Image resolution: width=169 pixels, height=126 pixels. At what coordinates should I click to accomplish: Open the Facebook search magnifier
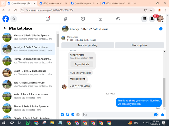pyautogui.click(x=14, y=19)
